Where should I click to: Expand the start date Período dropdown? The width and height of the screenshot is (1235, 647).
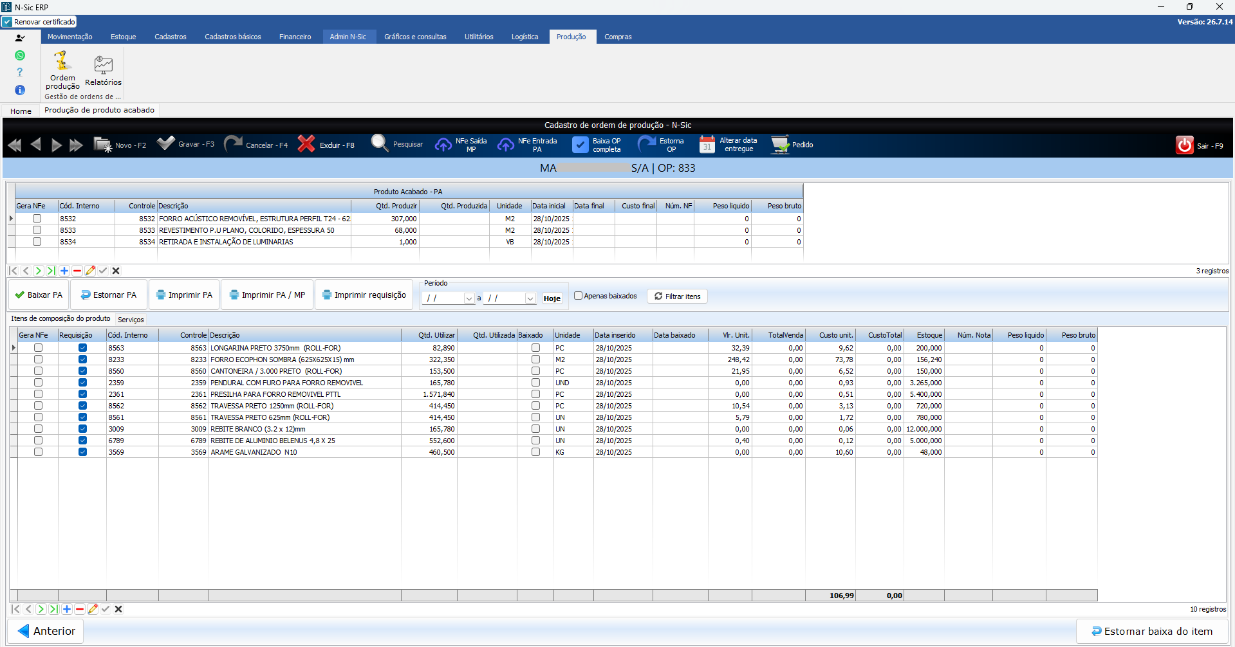pos(469,298)
